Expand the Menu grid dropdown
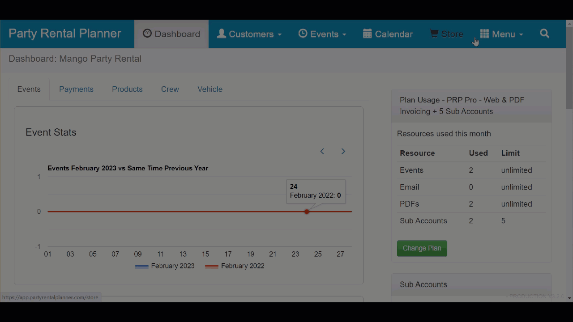Screen dimensions: 573x322 pos(501,34)
